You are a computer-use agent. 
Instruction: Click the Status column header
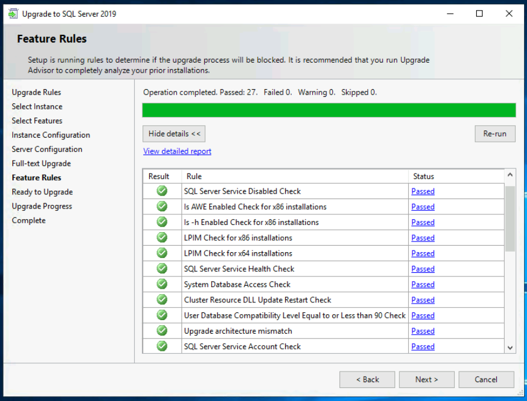tap(457, 176)
